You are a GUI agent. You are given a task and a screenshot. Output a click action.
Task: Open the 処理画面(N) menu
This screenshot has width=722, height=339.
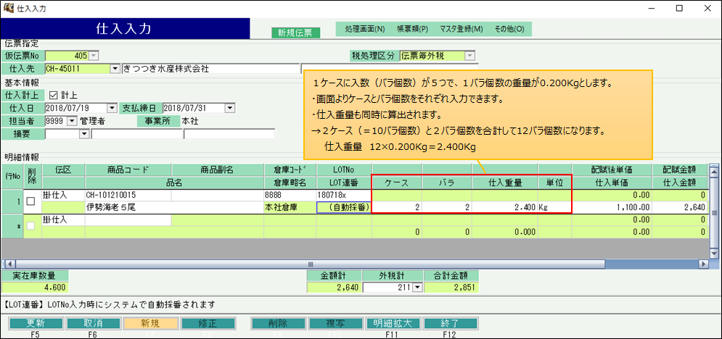(x=364, y=30)
